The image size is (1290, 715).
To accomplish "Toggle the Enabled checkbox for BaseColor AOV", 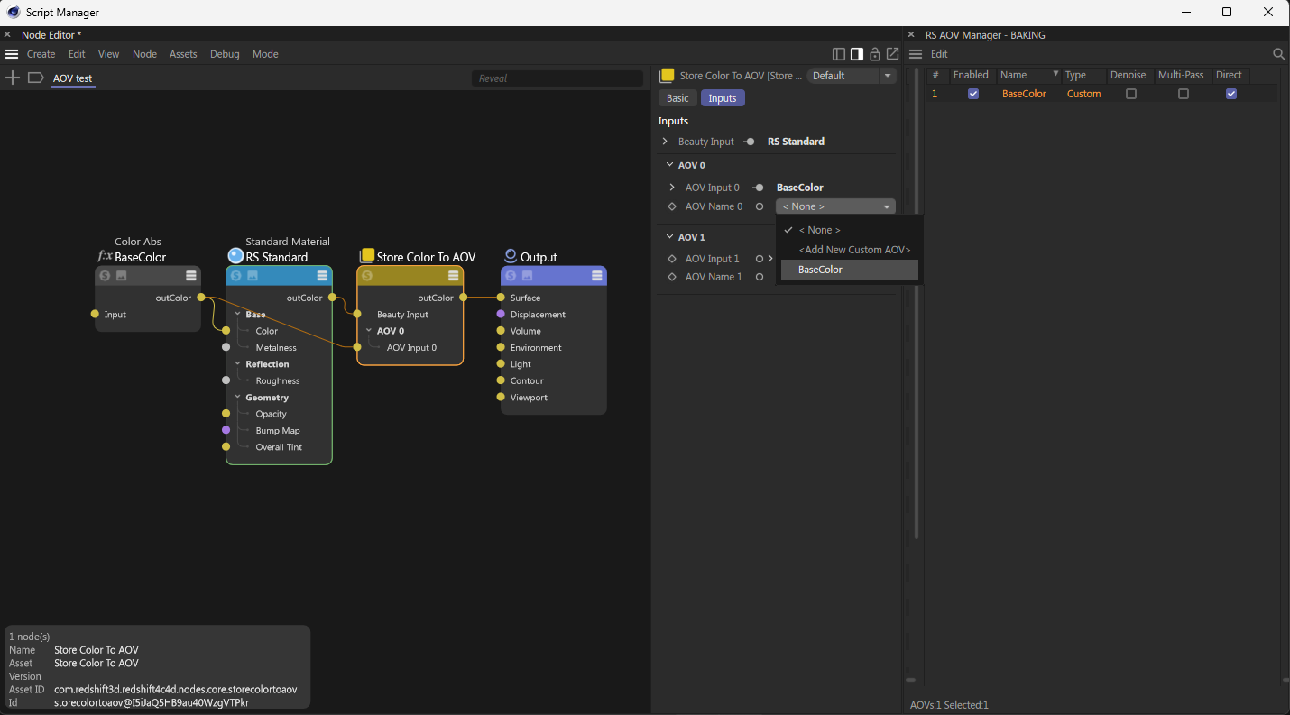I will [x=973, y=94].
